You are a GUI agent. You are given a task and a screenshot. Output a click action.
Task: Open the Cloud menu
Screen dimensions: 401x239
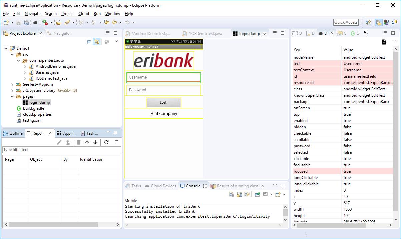tap(84, 14)
